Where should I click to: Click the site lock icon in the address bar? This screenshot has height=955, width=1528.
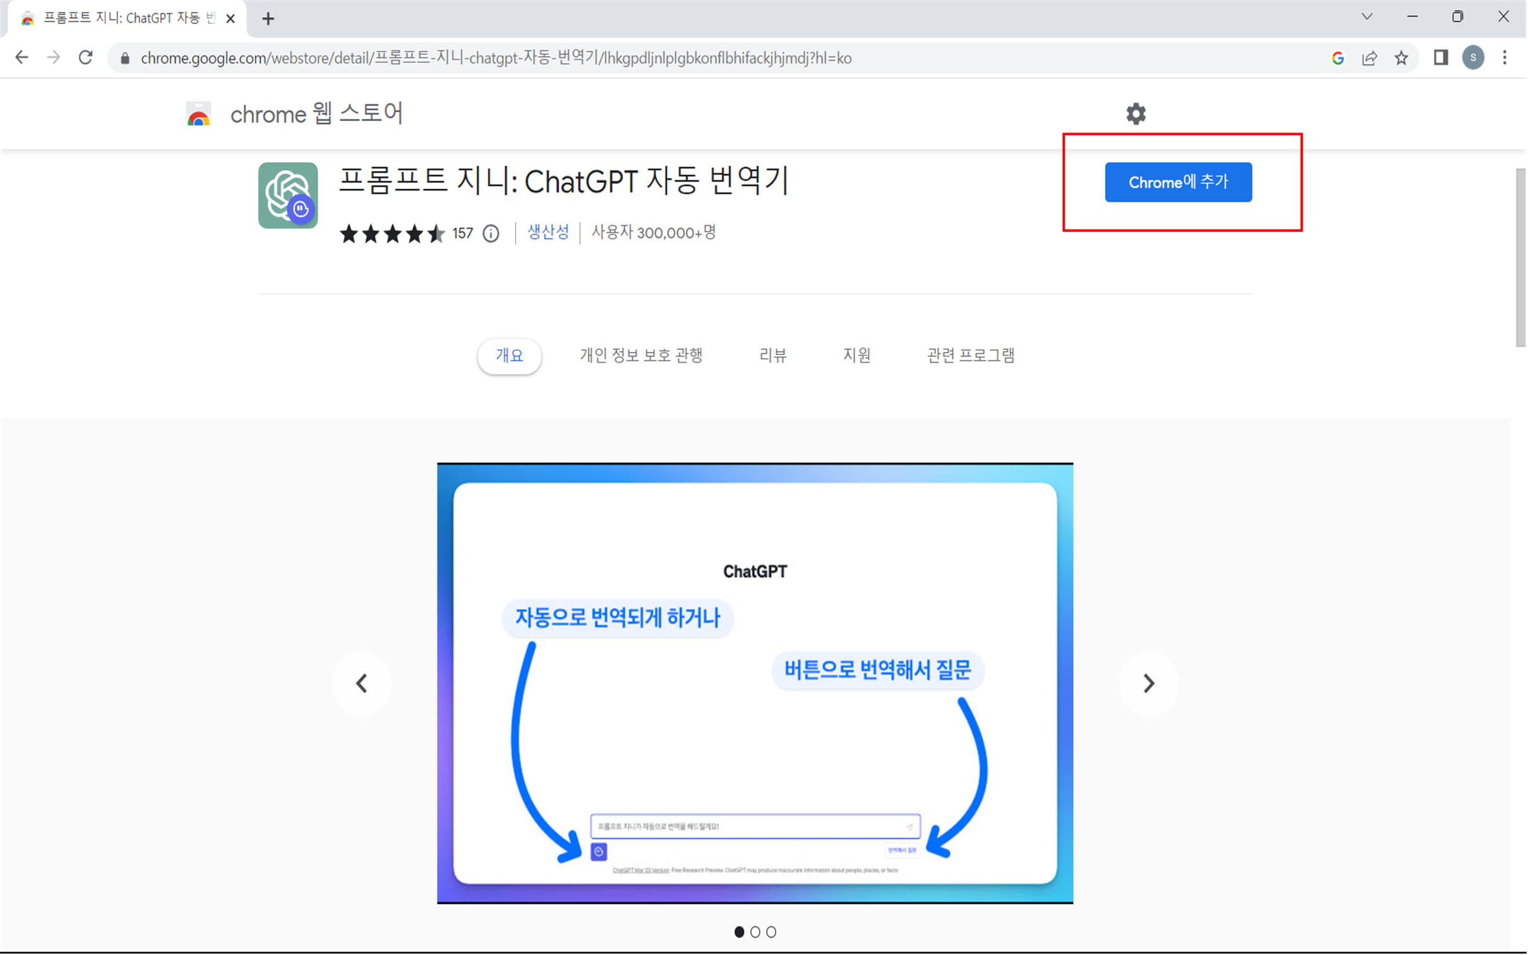(x=125, y=59)
